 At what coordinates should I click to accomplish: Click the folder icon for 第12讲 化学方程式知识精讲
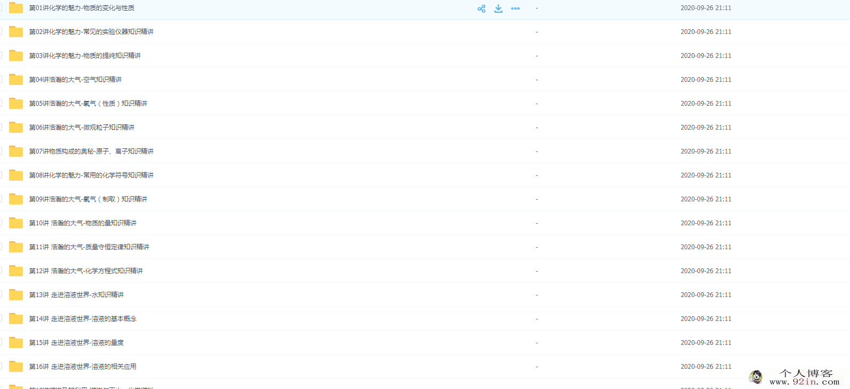point(16,271)
